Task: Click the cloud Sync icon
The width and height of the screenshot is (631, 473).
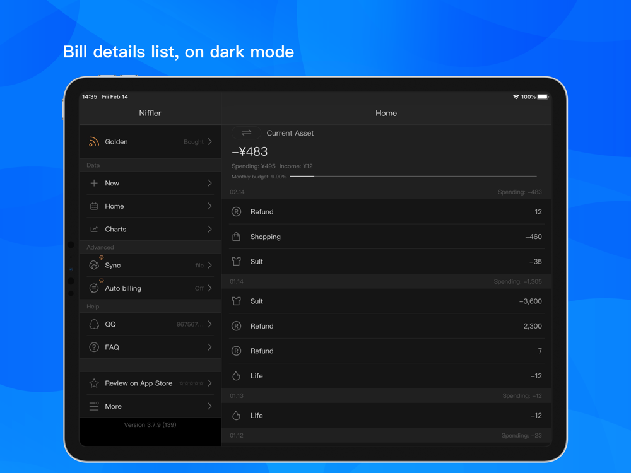Action: click(94, 265)
